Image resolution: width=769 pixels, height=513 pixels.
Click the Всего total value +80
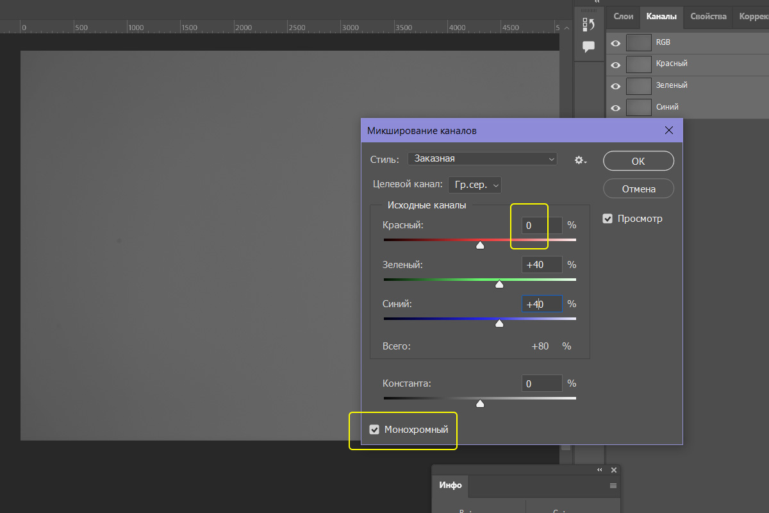pyautogui.click(x=540, y=346)
